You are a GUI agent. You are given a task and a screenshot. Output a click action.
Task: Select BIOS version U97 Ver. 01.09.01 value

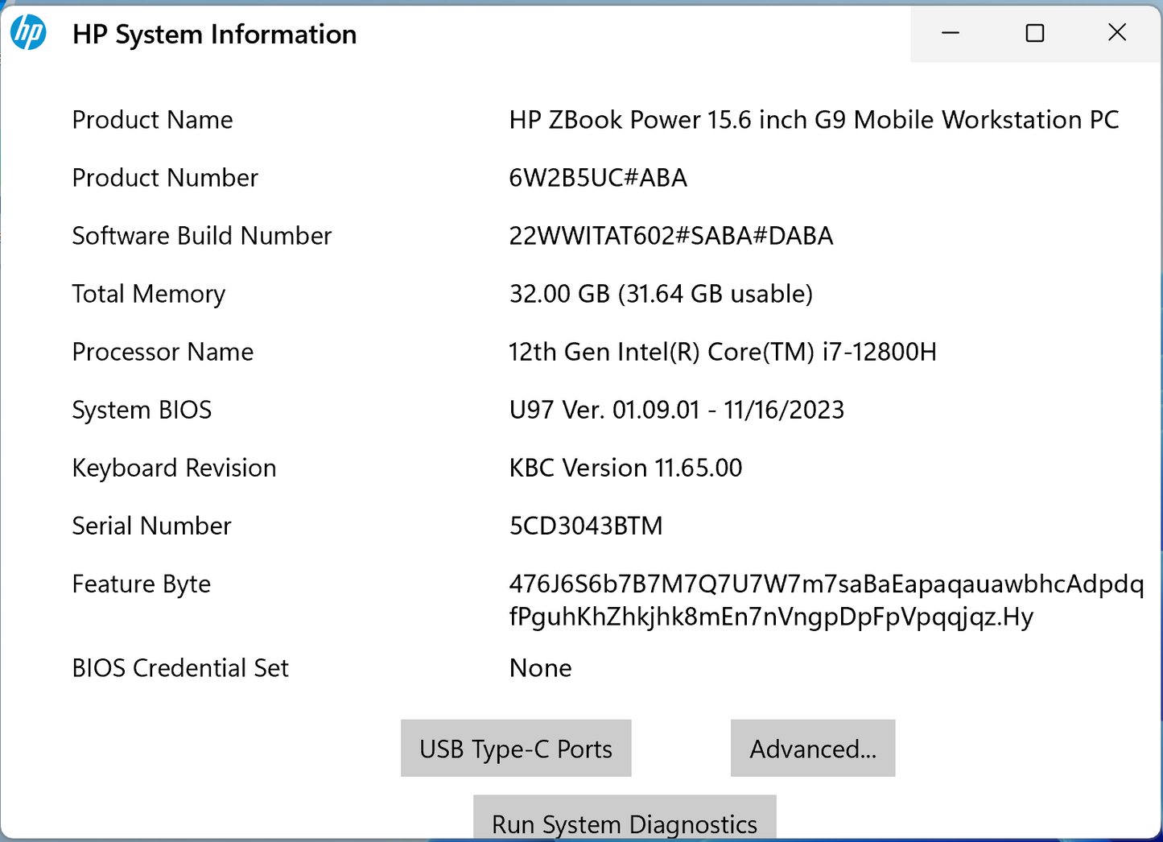[x=676, y=410]
